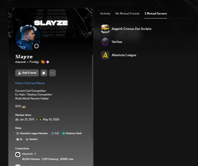
Task: Switch to the No Mutual Friends tab
Action: (x=127, y=14)
